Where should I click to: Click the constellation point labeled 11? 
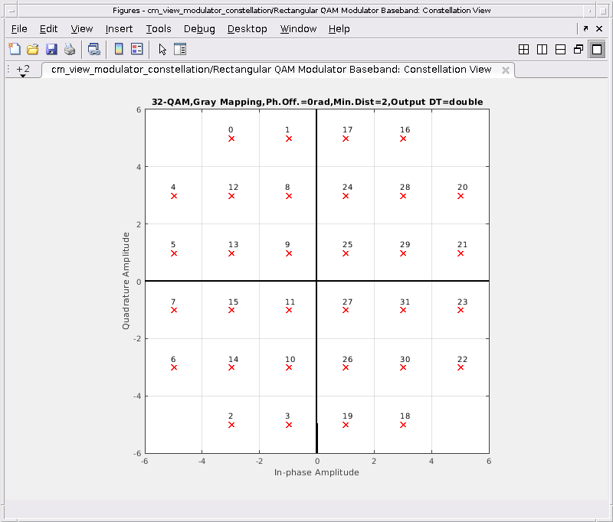(x=289, y=310)
